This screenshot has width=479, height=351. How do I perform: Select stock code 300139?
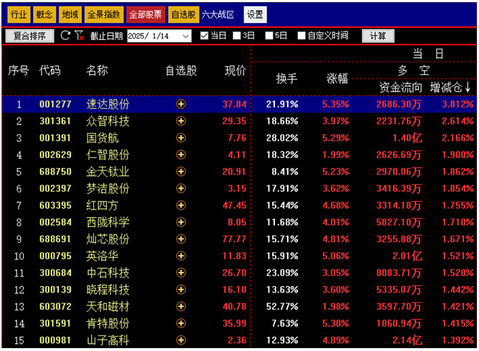(55, 290)
